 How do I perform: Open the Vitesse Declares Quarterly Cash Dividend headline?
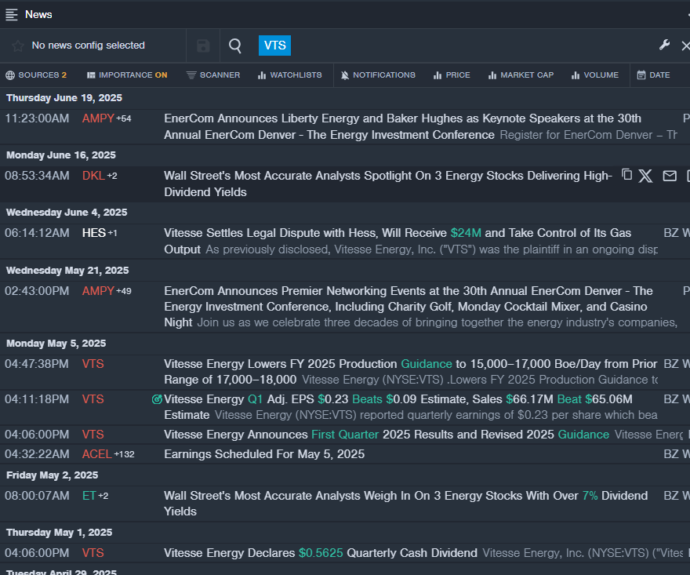(x=321, y=553)
